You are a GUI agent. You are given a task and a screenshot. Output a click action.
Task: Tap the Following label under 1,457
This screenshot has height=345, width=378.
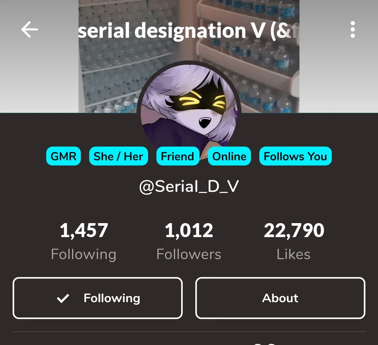[84, 255]
